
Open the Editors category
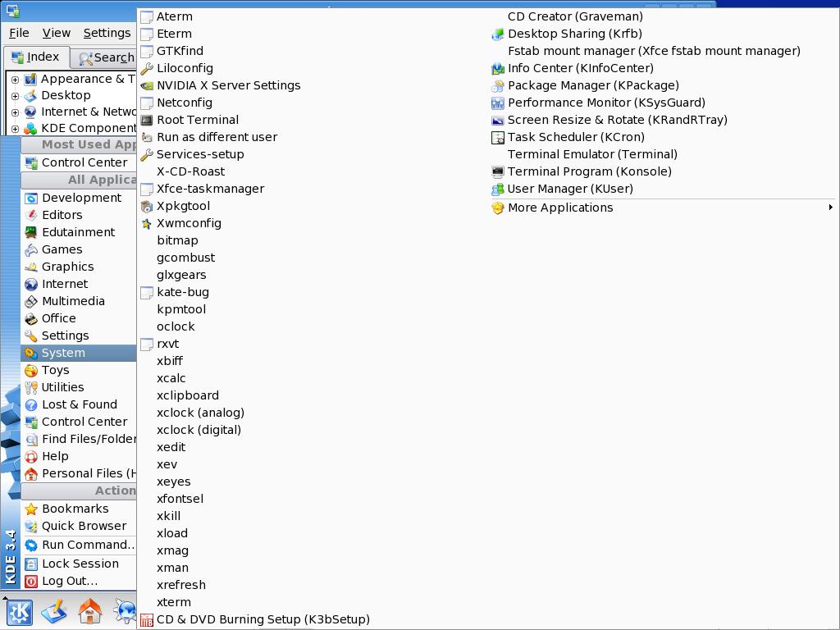(78, 215)
